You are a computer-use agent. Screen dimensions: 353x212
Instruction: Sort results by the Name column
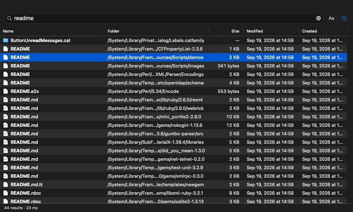tap(8, 31)
